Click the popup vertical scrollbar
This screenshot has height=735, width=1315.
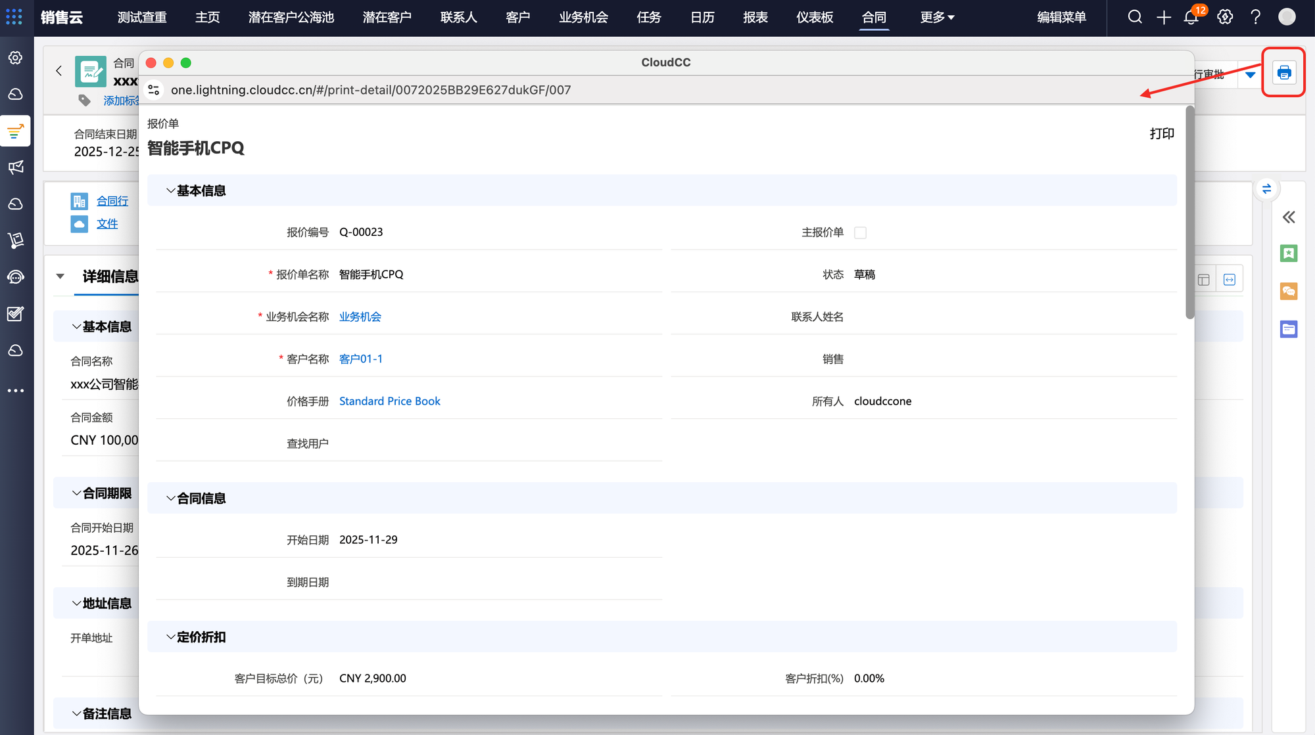point(1189,213)
